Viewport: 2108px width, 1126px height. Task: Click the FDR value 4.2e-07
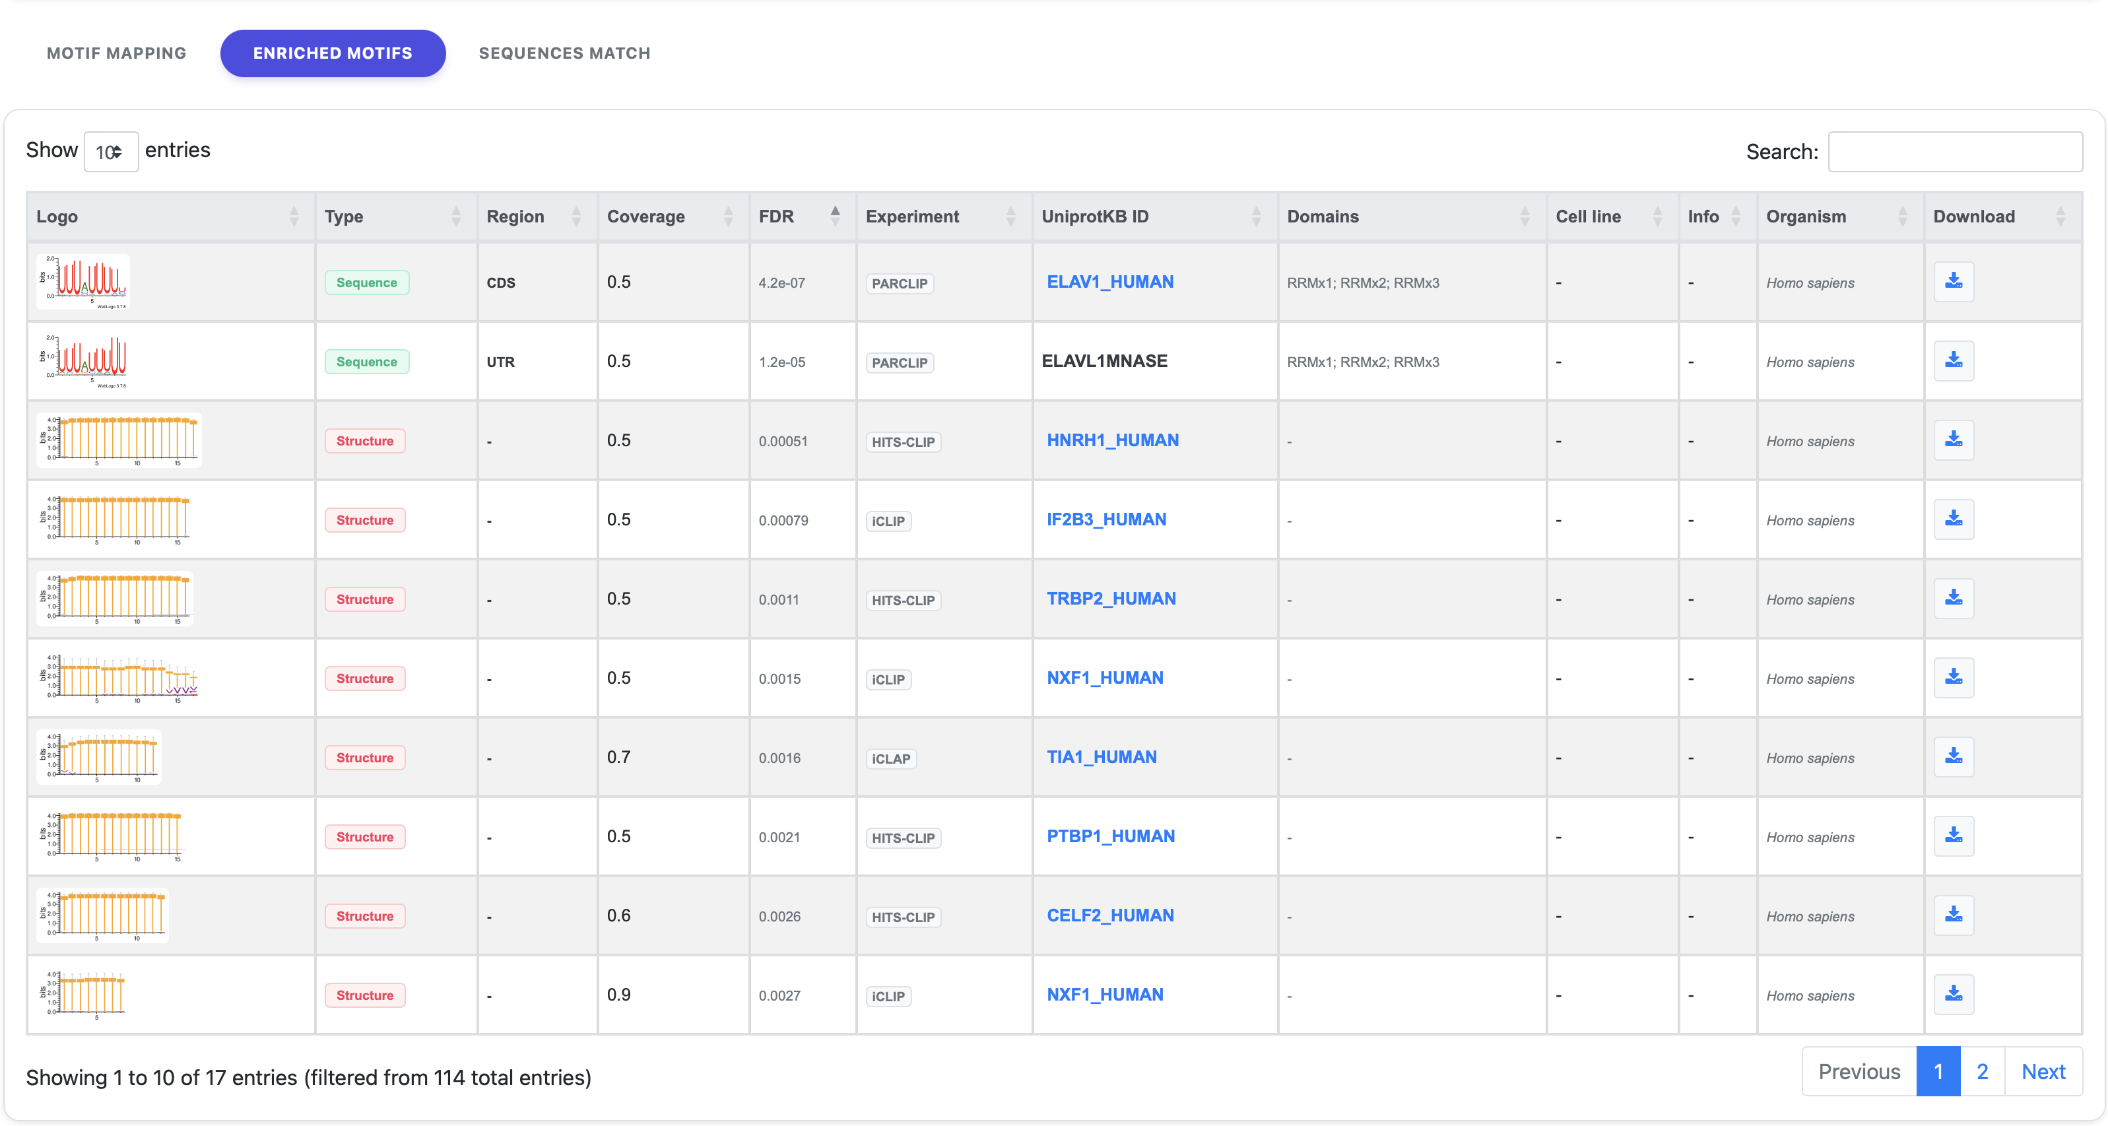(x=781, y=282)
